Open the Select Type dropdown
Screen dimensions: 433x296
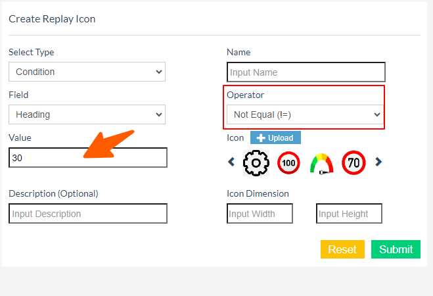click(87, 72)
